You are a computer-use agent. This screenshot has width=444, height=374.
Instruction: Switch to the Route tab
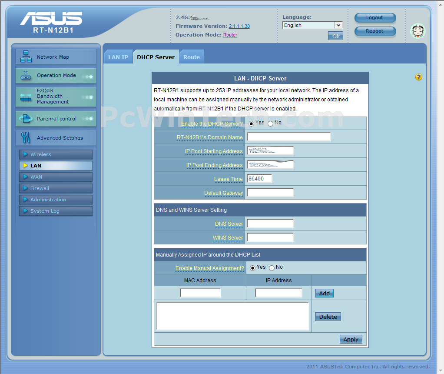point(192,57)
